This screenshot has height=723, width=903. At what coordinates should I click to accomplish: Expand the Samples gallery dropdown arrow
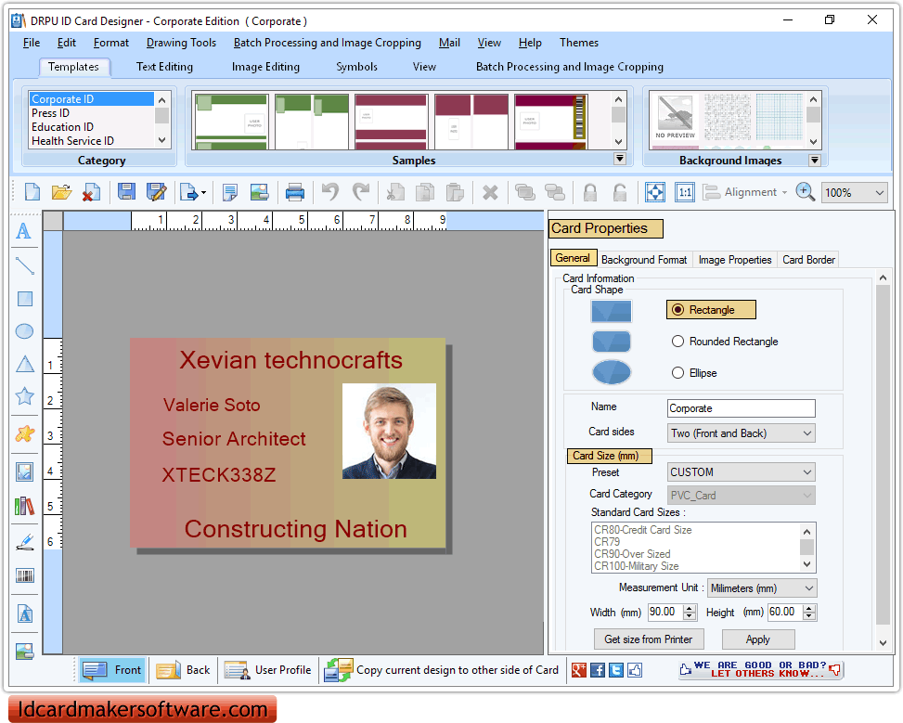click(620, 159)
